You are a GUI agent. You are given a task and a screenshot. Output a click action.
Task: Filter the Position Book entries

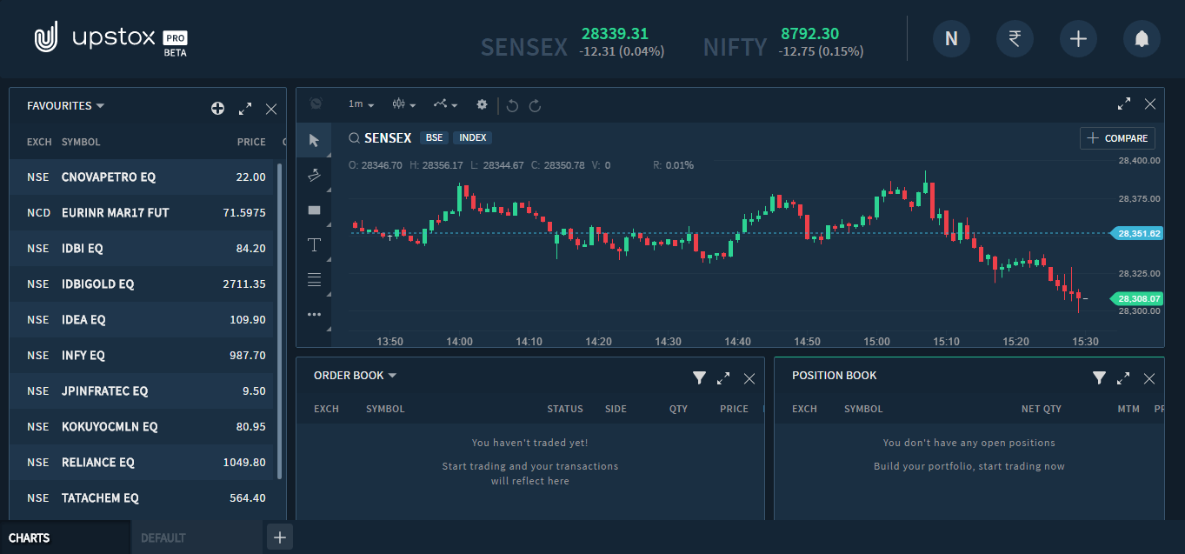click(x=1099, y=377)
